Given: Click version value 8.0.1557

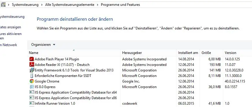Looking at the screenshot, I should 231,87.
